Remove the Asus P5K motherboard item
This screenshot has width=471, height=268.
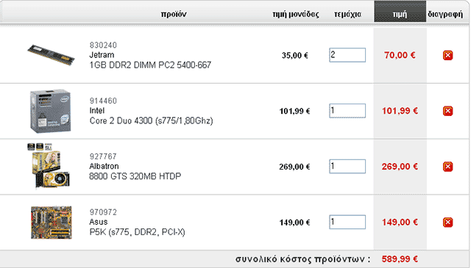(447, 222)
